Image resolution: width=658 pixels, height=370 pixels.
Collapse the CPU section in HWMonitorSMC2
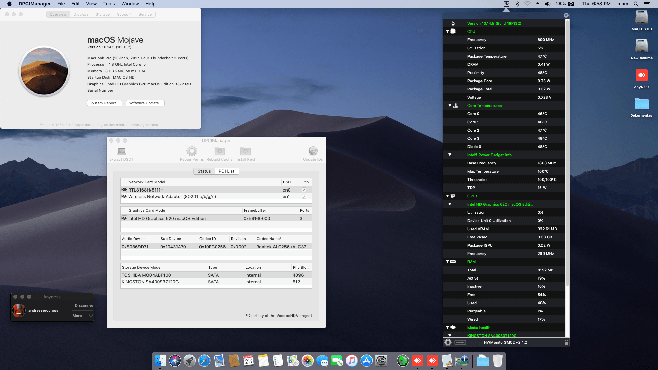tap(447, 31)
